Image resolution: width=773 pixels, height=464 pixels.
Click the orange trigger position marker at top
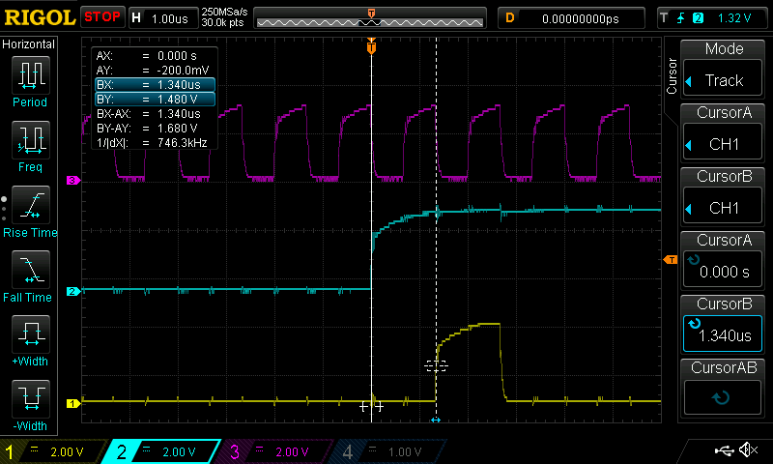371,46
